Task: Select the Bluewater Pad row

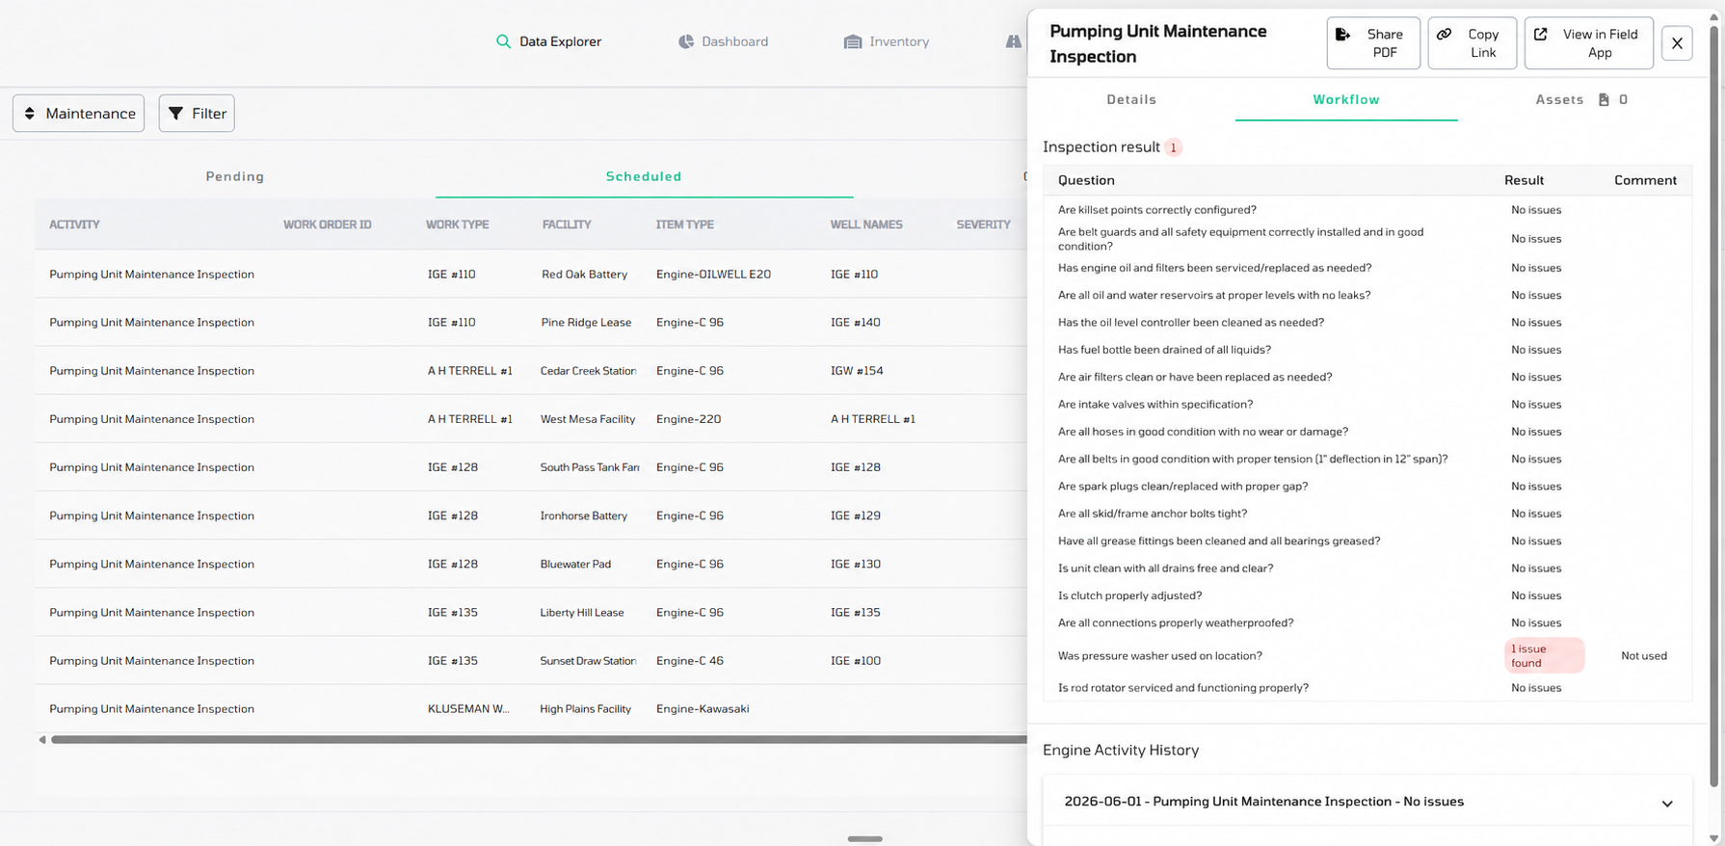Action: point(531,564)
